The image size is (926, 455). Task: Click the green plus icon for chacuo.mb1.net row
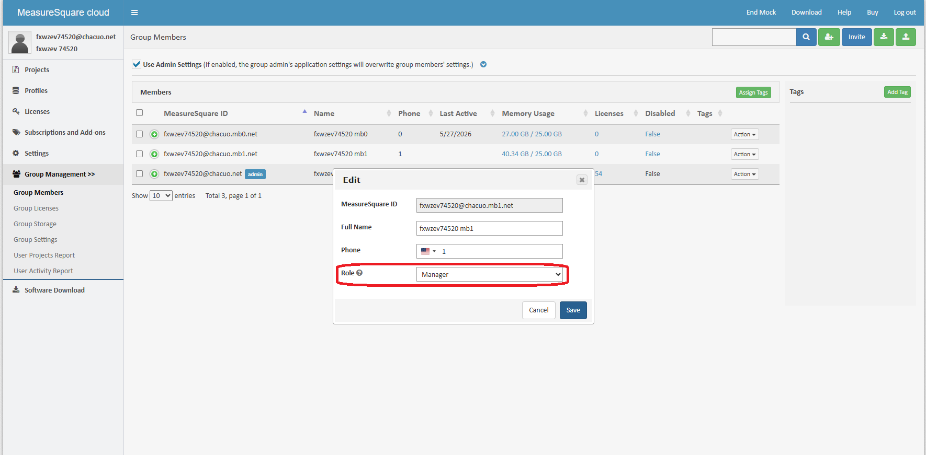click(x=154, y=154)
